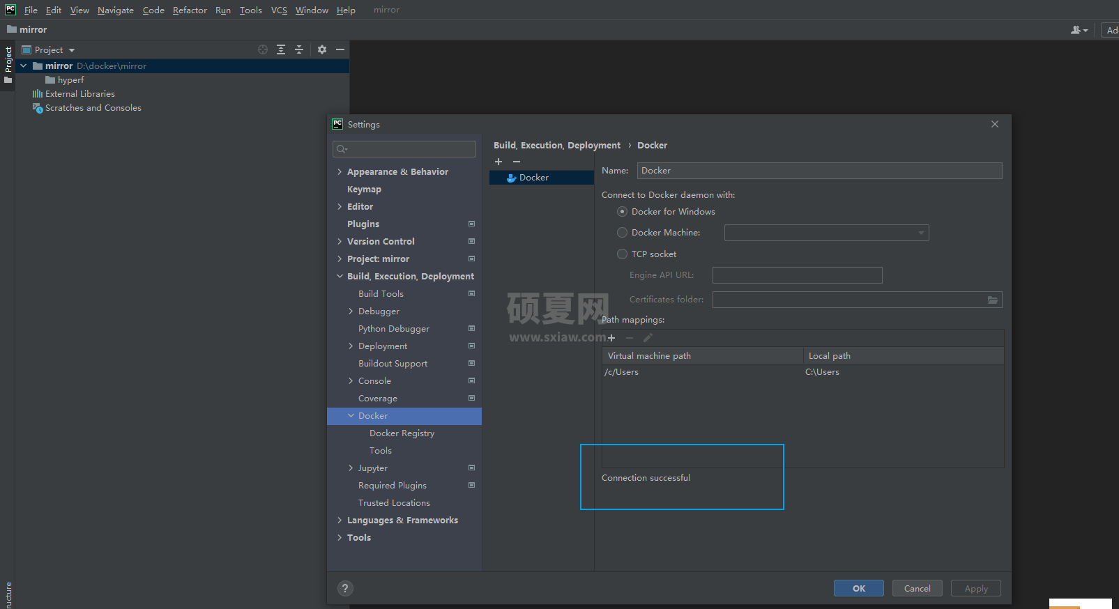The image size is (1119, 609).
Task: Collapse the Docker settings node
Action: (351, 416)
